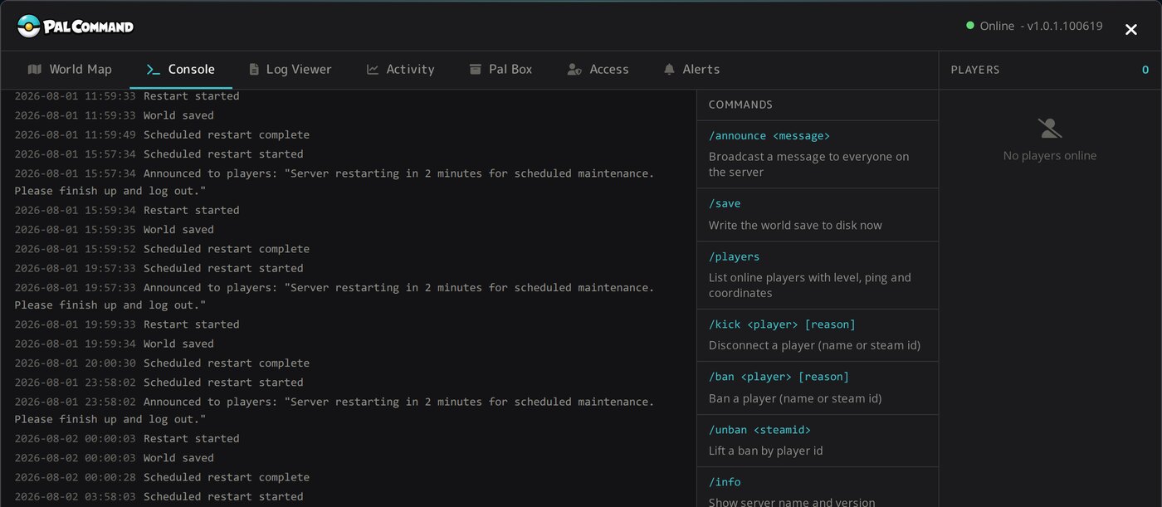Pick the /players command entry
Screen dimensions: 1162x507
pos(818,275)
